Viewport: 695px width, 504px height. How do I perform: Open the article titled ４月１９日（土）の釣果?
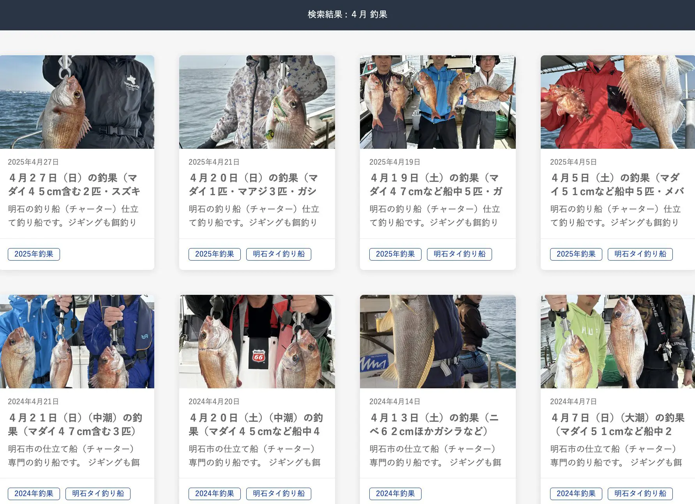click(x=436, y=185)
